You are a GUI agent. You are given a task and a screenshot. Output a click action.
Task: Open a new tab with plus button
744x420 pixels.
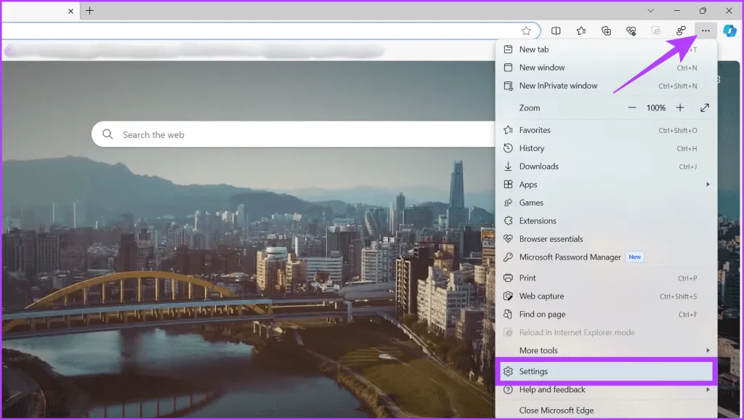(x=90, y=11)
